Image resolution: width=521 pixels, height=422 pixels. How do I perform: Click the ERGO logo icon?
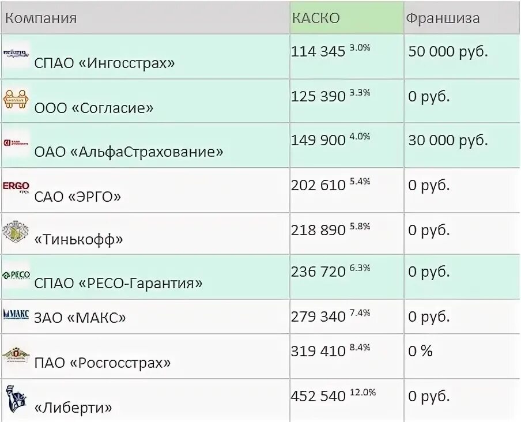16,187
